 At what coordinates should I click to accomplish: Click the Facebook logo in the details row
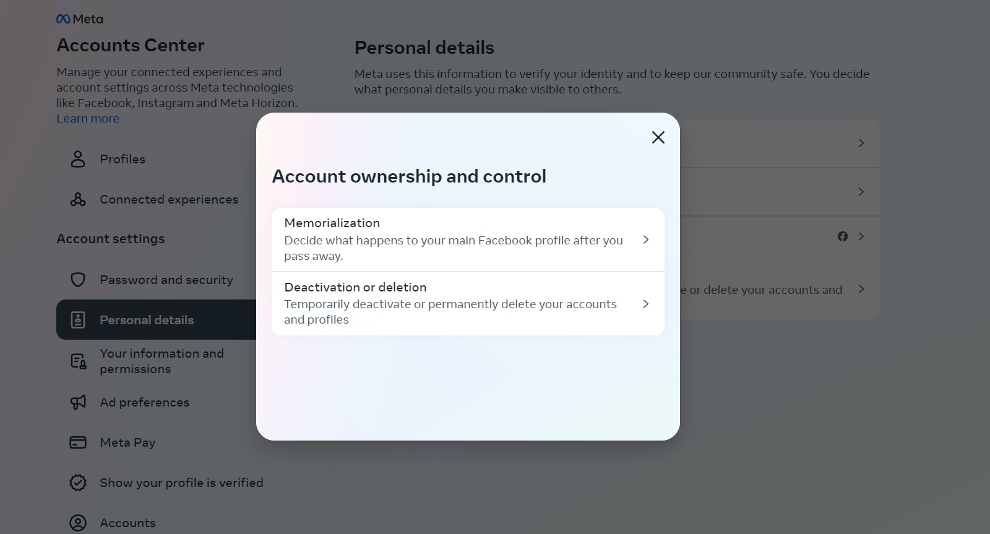coord(843,236)
